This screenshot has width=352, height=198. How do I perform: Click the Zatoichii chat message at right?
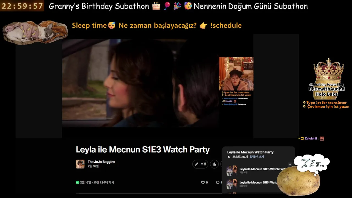[x=311, y=139]
